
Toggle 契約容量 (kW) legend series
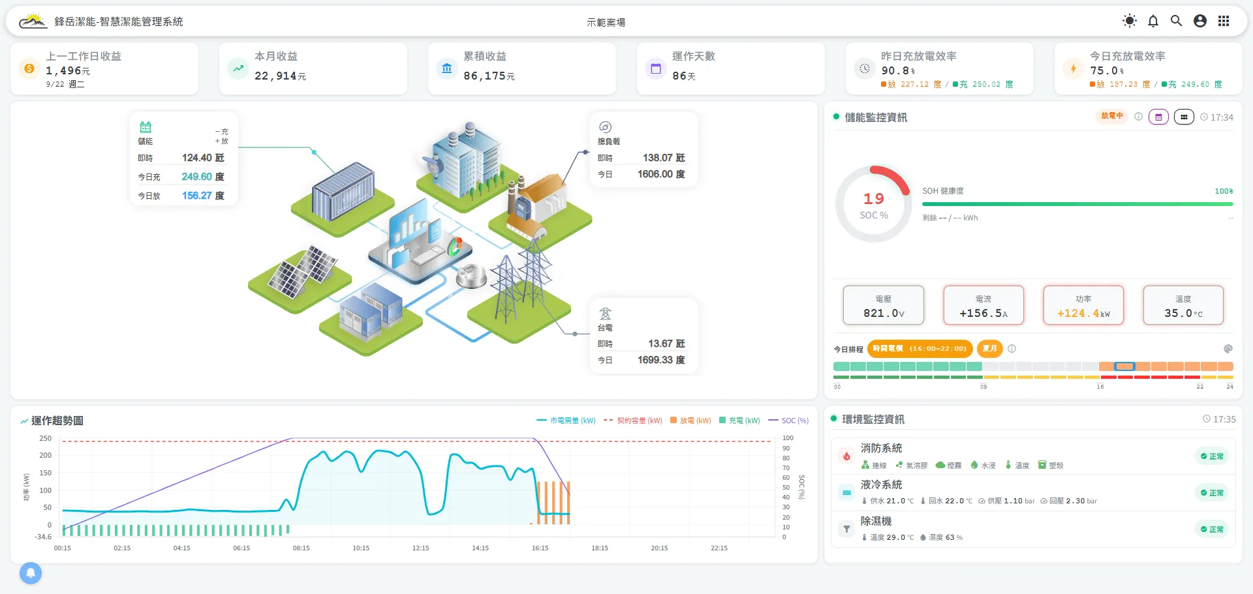point(633,421)
